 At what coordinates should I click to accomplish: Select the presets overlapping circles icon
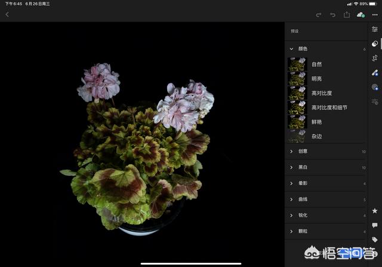(x=375, y=44)
